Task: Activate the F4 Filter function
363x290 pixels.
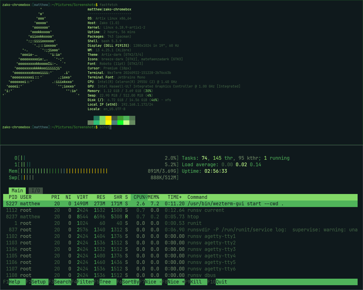Action: coord(85,282)
